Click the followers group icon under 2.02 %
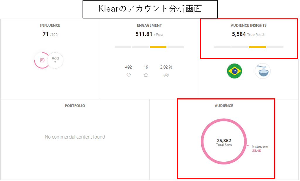This screenshot has width=300, height=181. click(166, 75)
